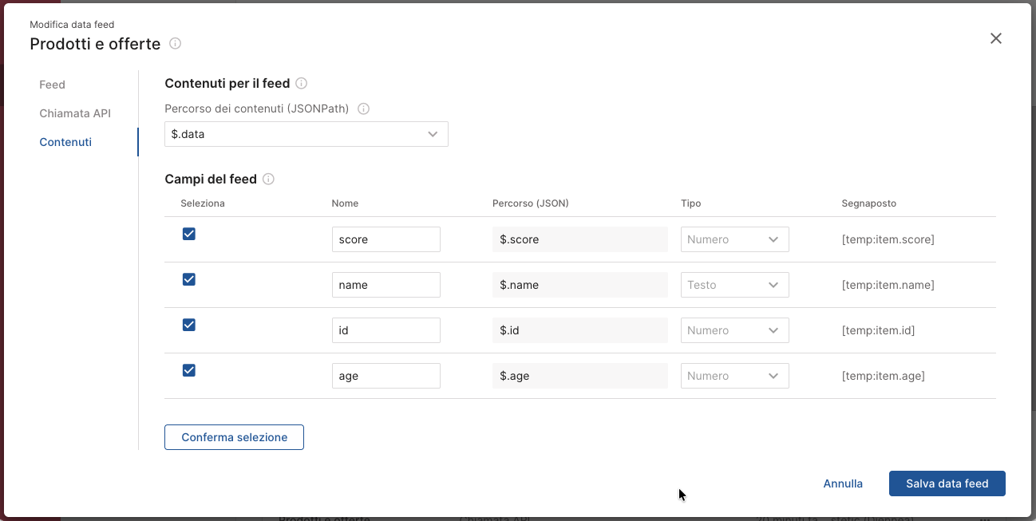Toggle the id field checkbox
The image size is (1036, 521).
click(x=189, y=325)
